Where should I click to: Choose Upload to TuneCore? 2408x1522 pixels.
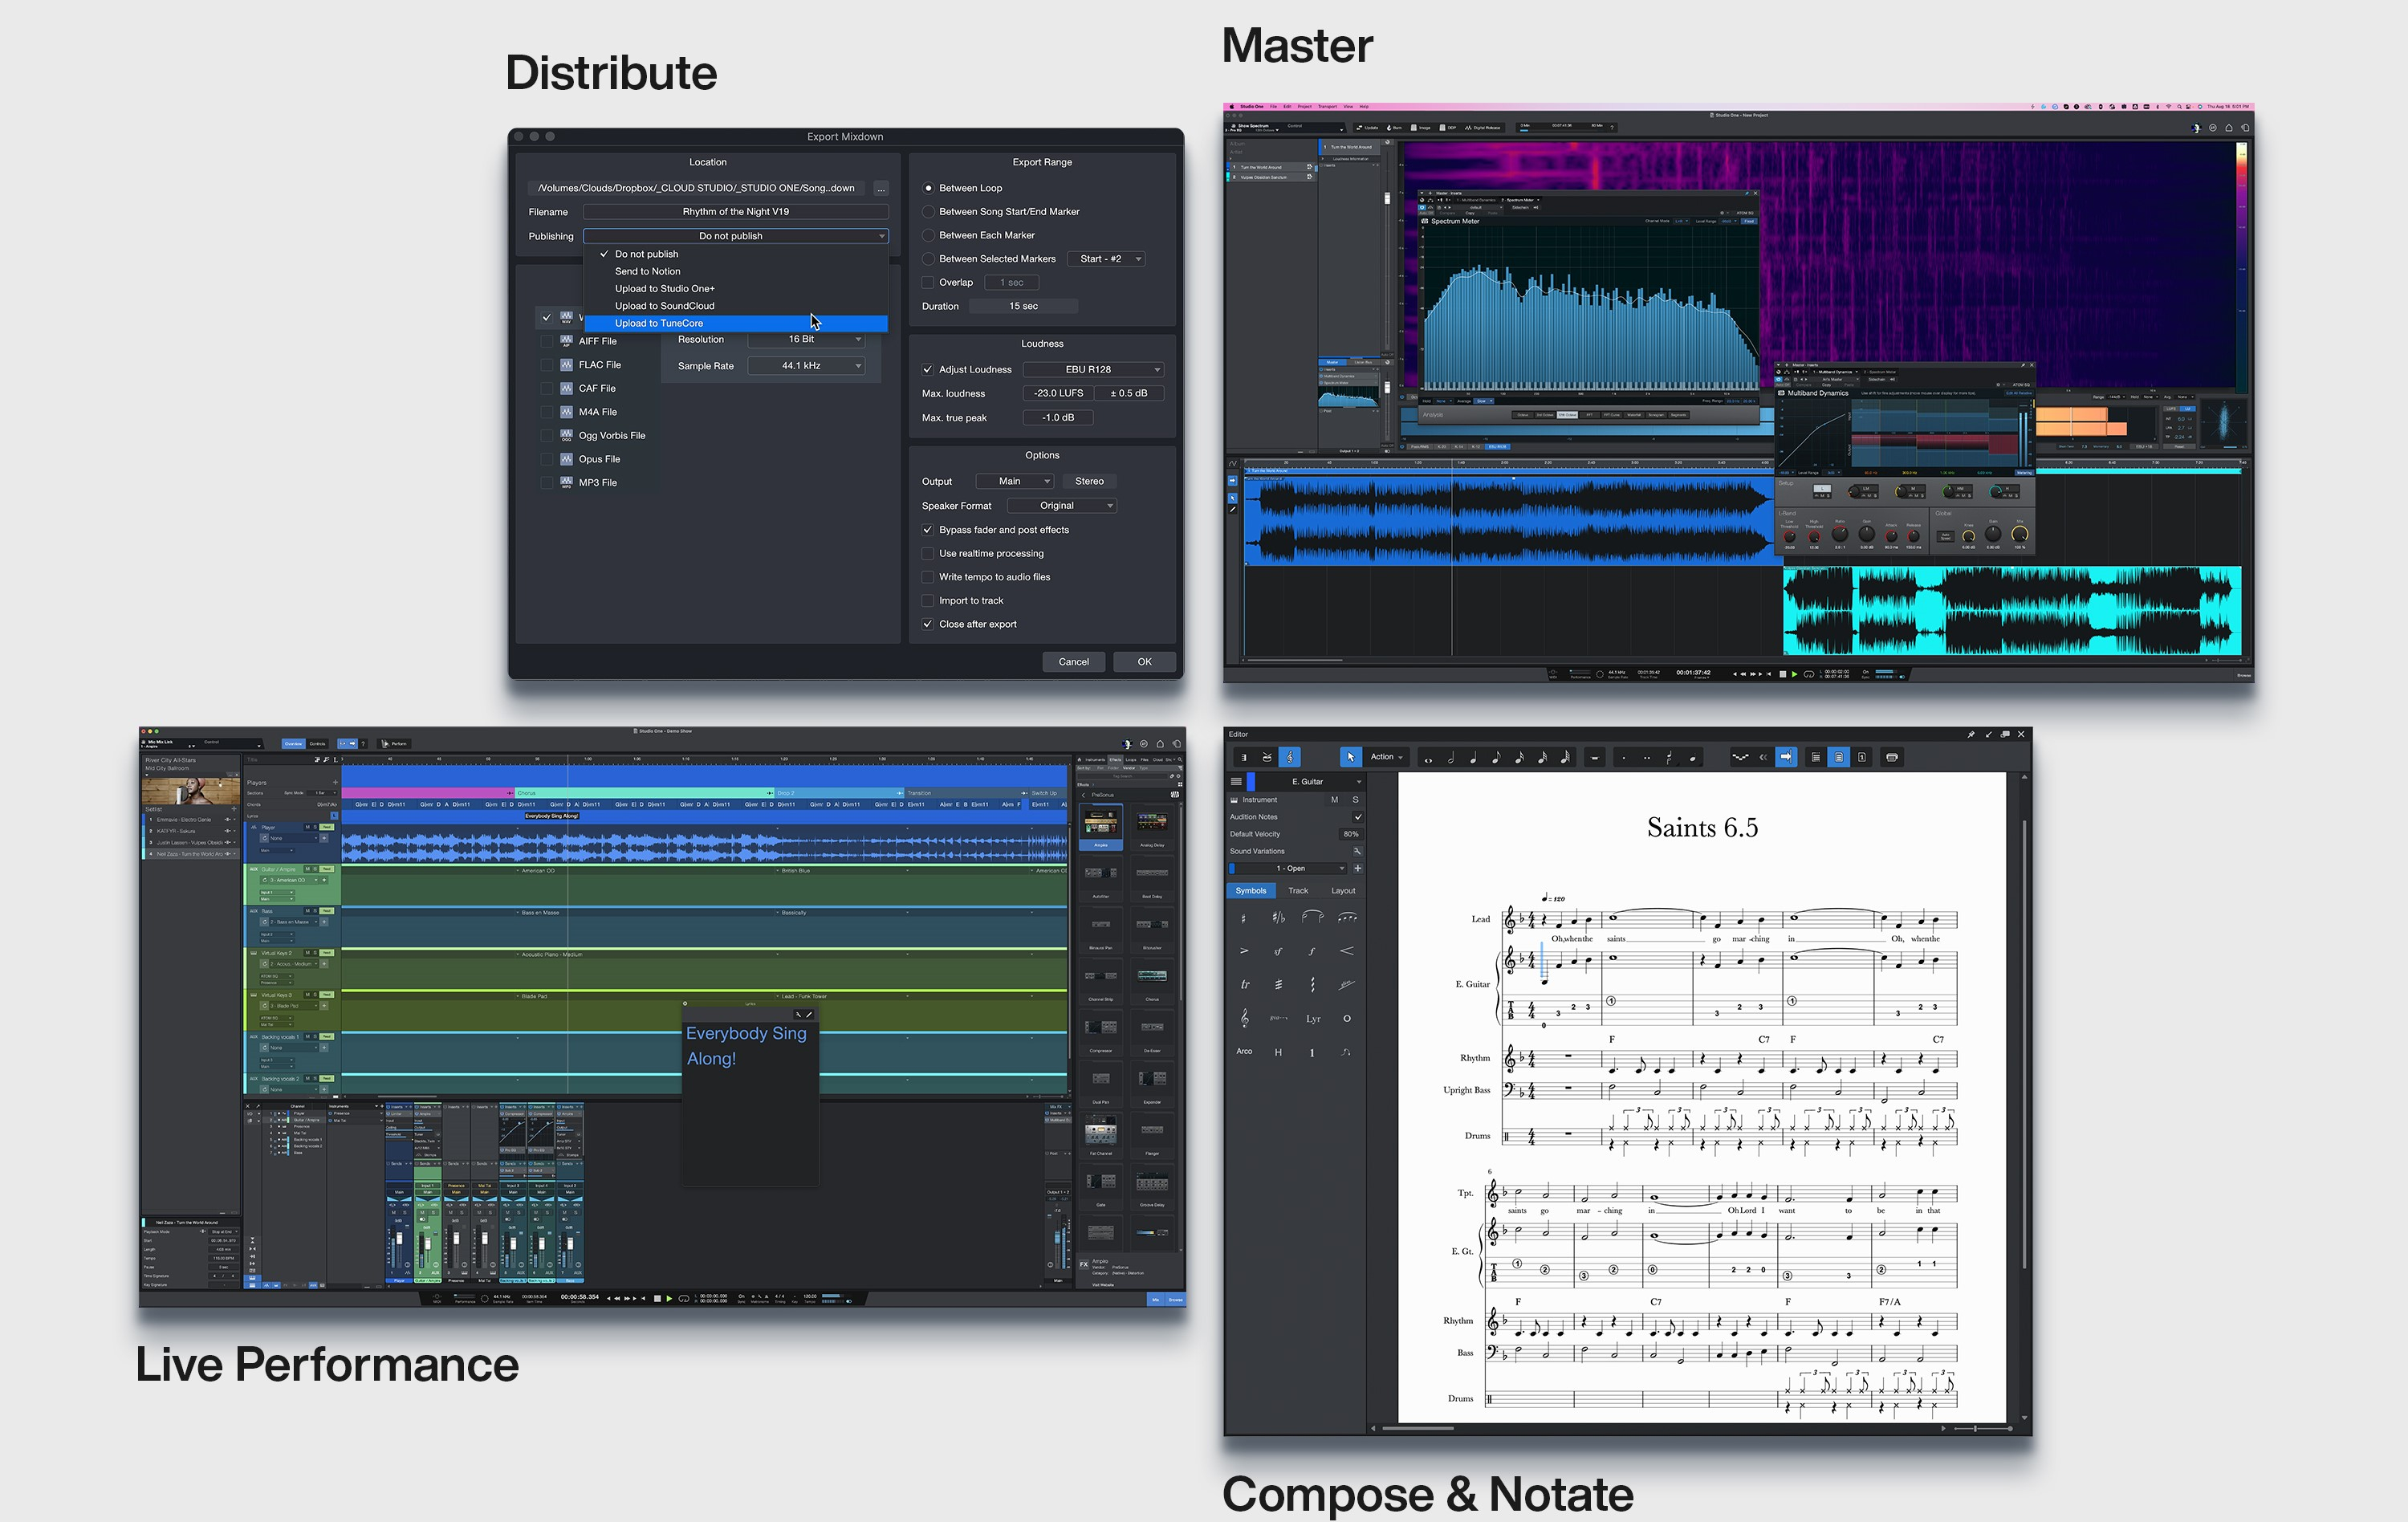[736, 324]
